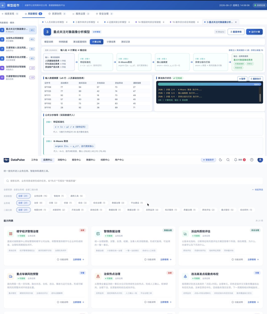Filter 资源类型 by 智能体 (1)
Screen dimensions: 267x314
(59, 196)
